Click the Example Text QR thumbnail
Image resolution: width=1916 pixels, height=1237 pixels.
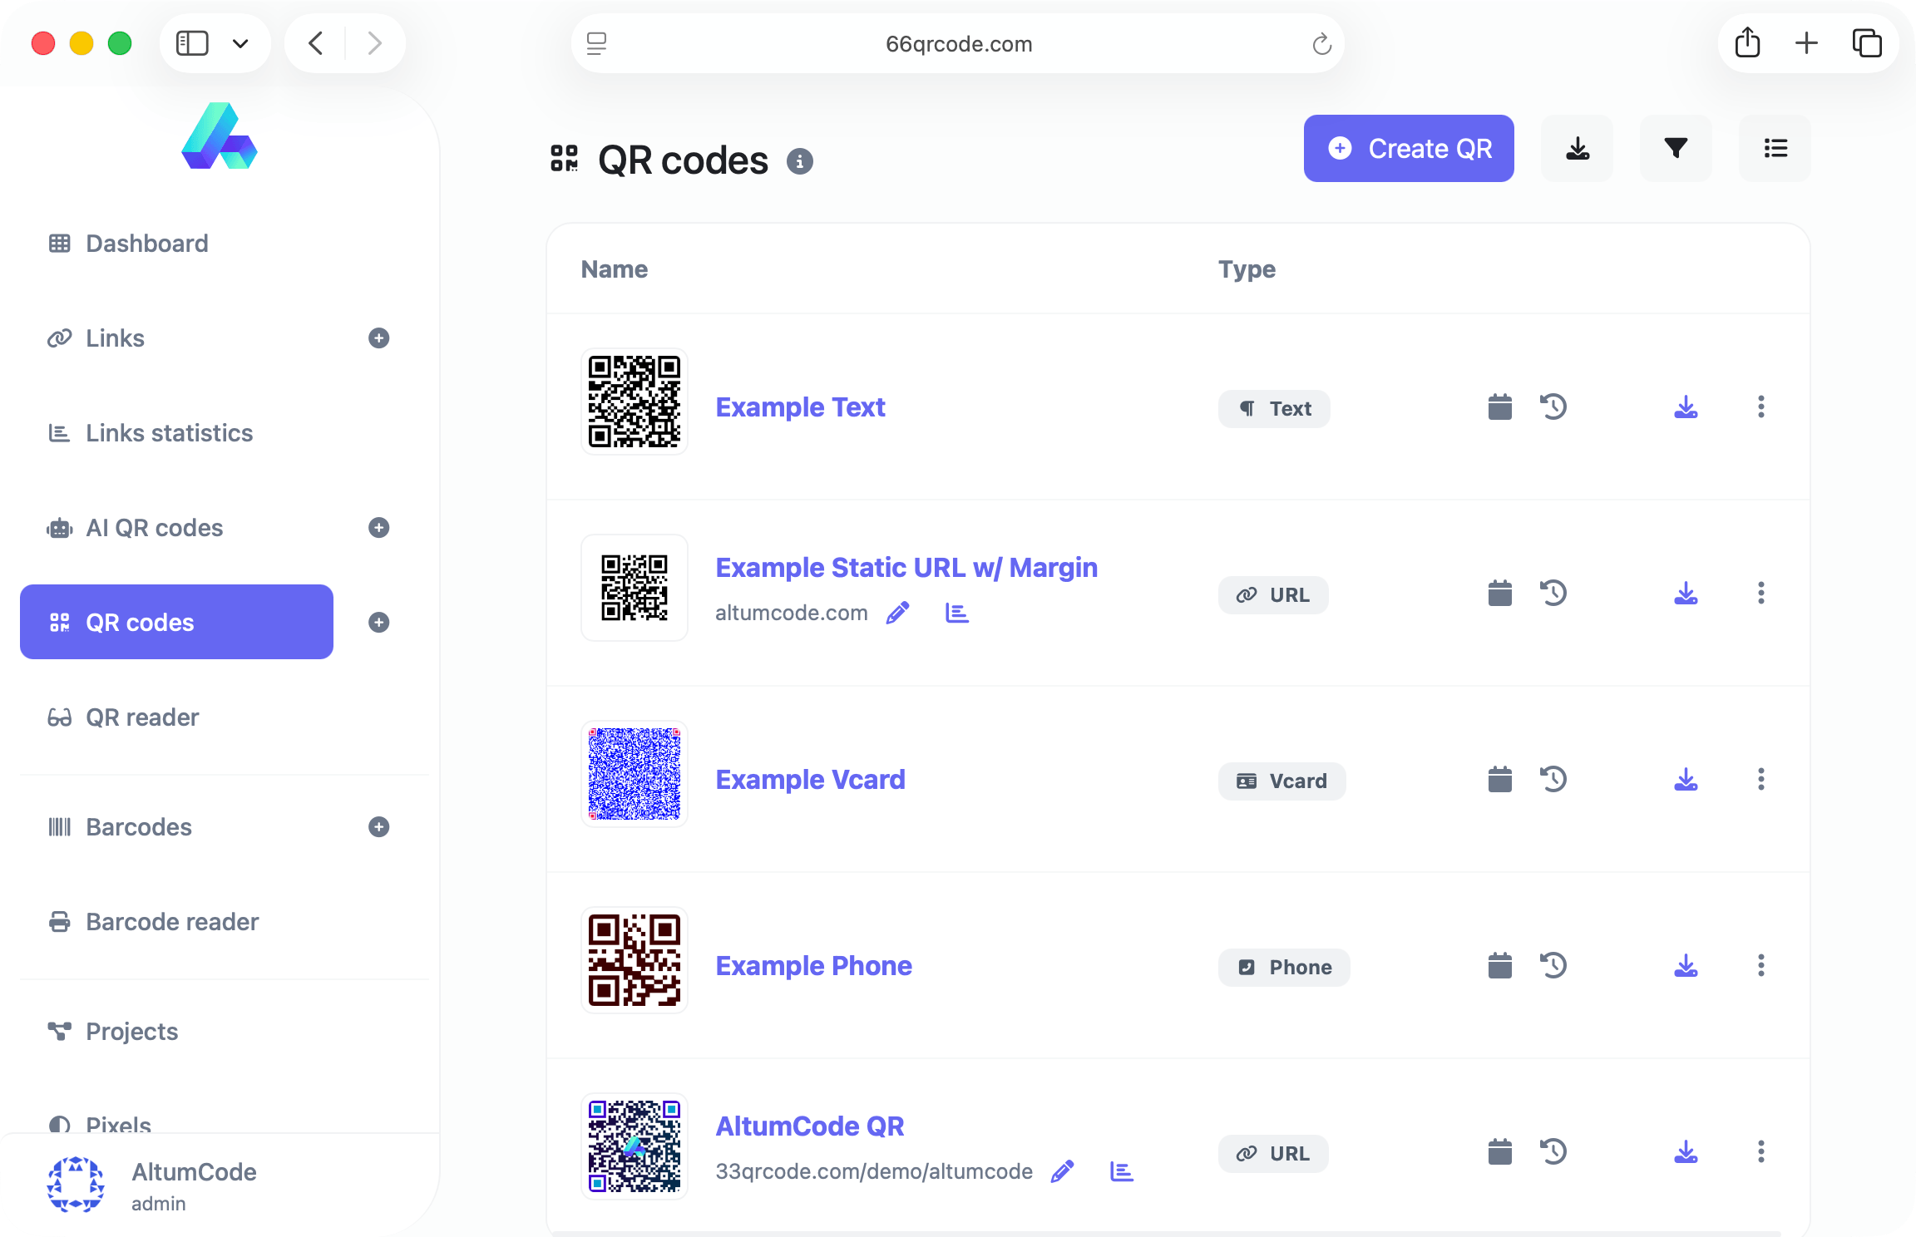[x=635, y=402]
